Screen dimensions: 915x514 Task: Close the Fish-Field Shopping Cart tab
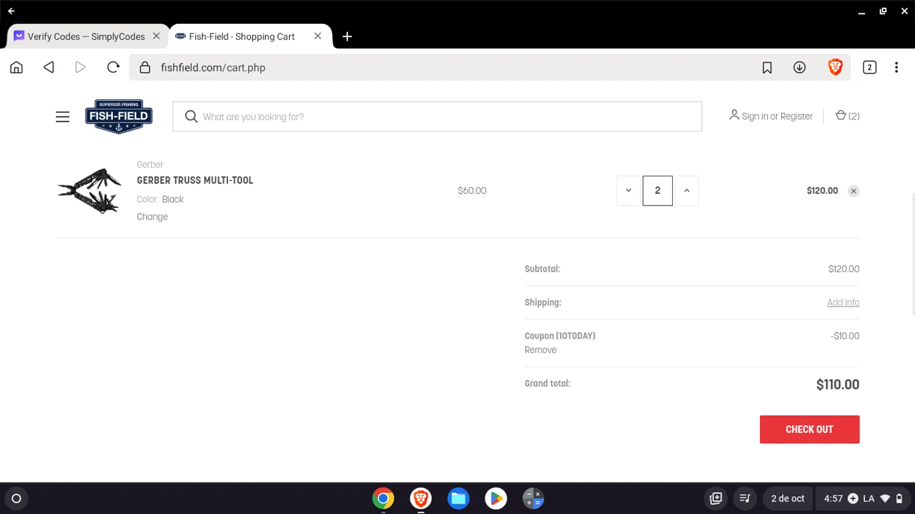(x=318, y=36)
